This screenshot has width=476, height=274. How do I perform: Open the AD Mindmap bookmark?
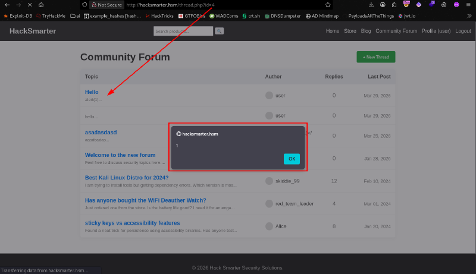[x=322, y=16]
